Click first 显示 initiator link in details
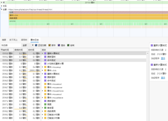Screen dimensions: 168x121 163,58
